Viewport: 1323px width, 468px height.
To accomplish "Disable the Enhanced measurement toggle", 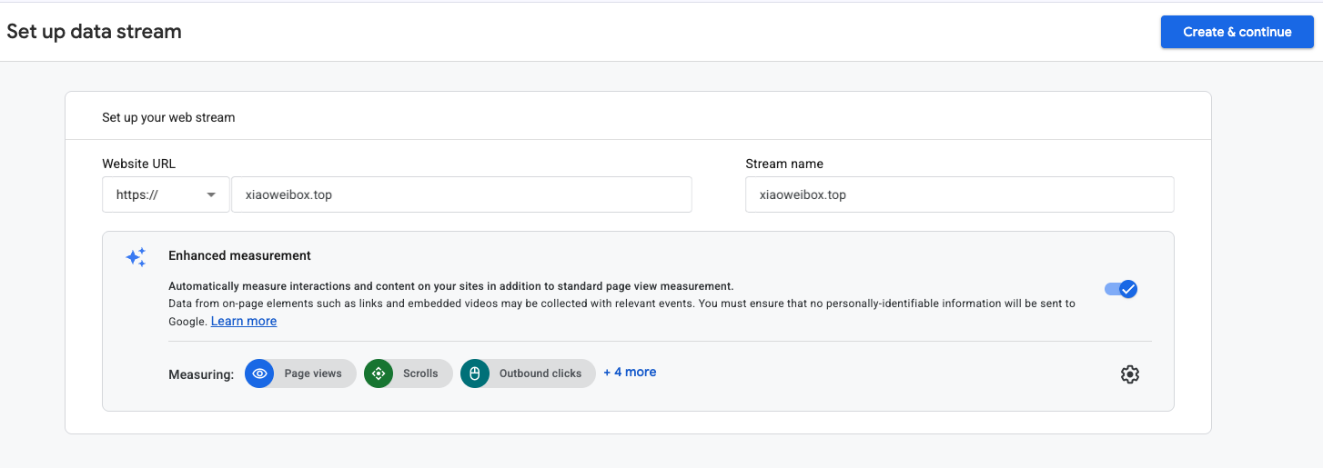I will point(1121,289).
